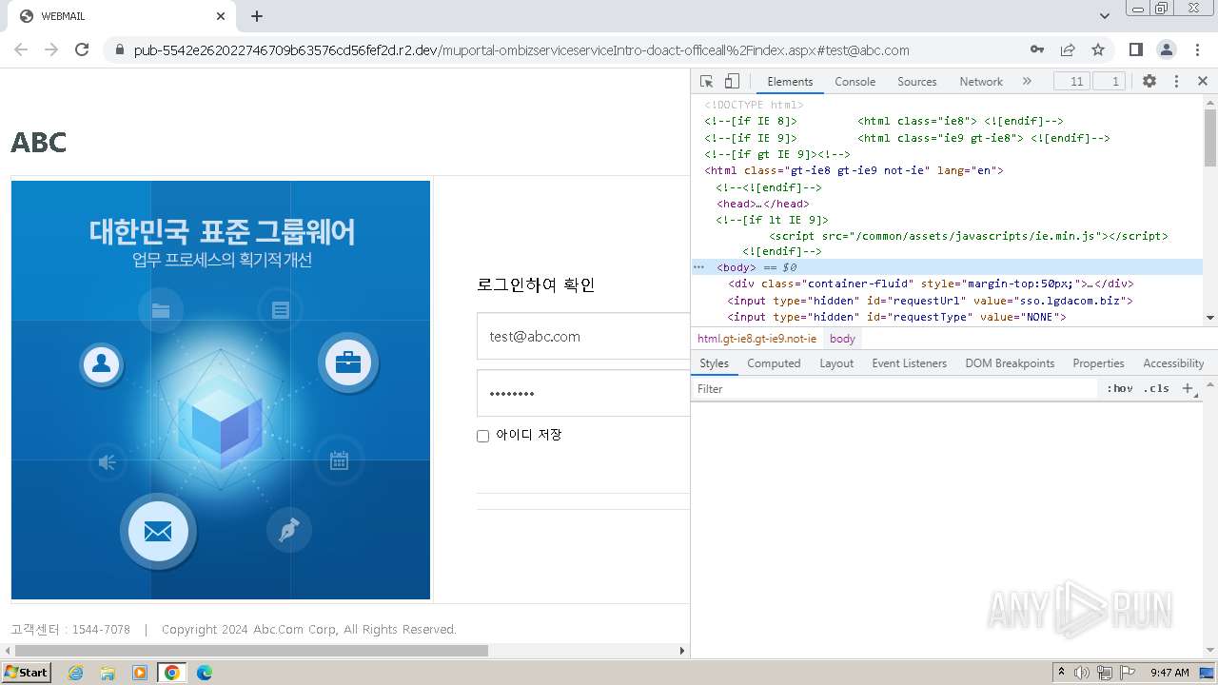The height and width of the screenshot is (685, 1218).
Task: Click the volume icon in system tray
Action: pos(1081,673)
